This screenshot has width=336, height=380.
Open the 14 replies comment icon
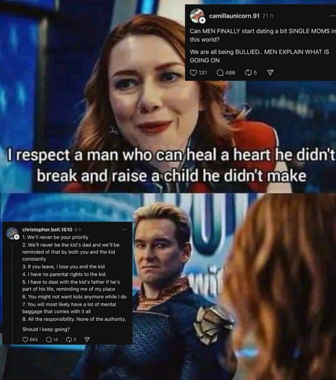coord(48,340)
